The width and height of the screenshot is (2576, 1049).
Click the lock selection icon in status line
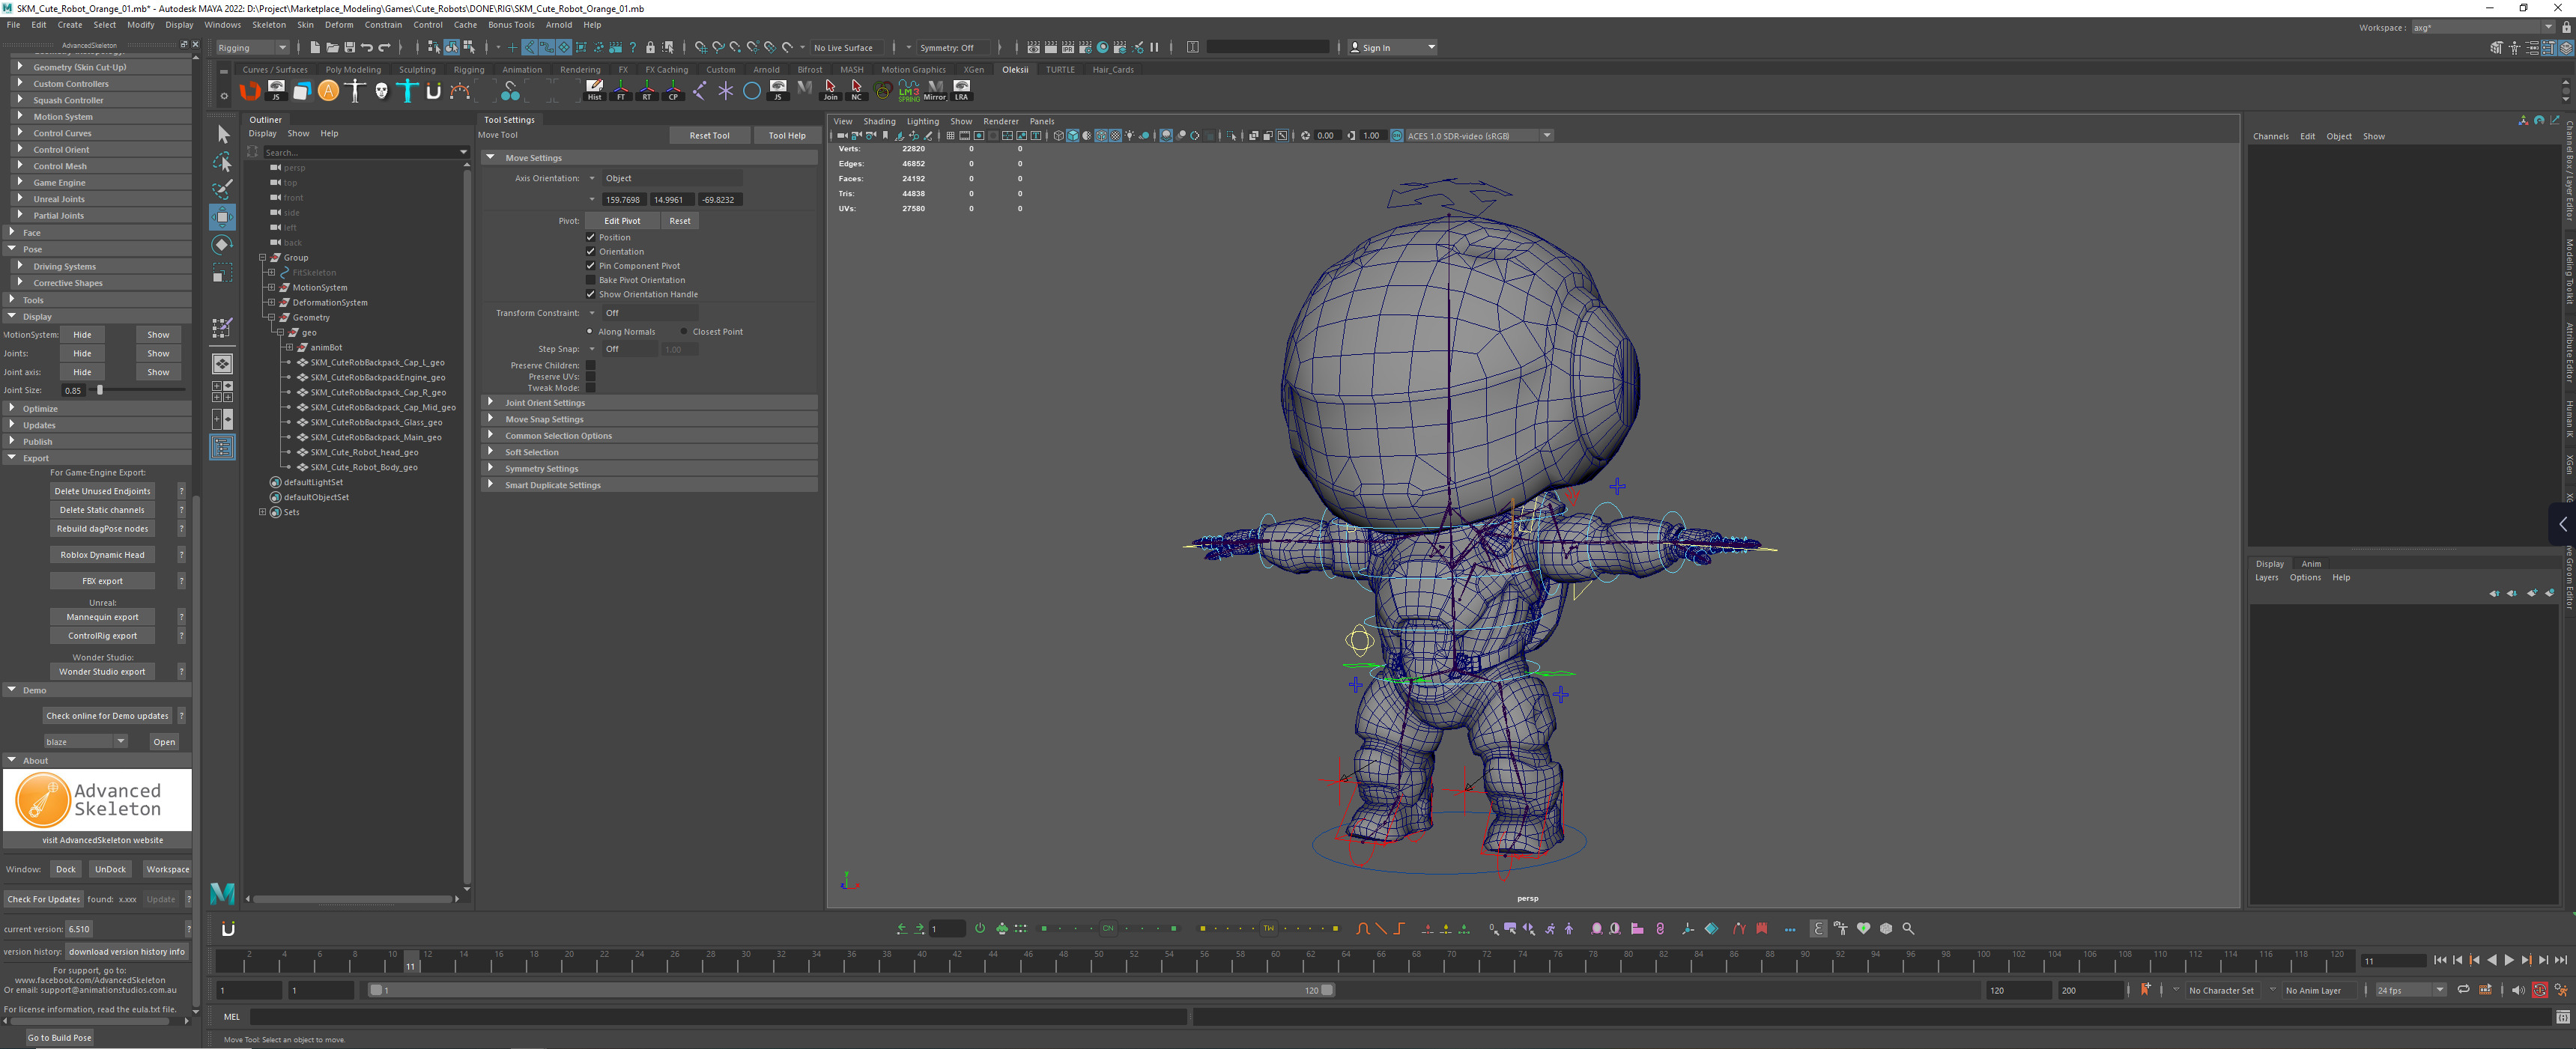(x=650, y=47)
